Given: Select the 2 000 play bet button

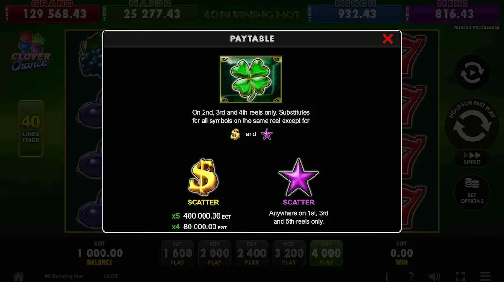Looking at the screenshot, I should click(x=215, y=253).
